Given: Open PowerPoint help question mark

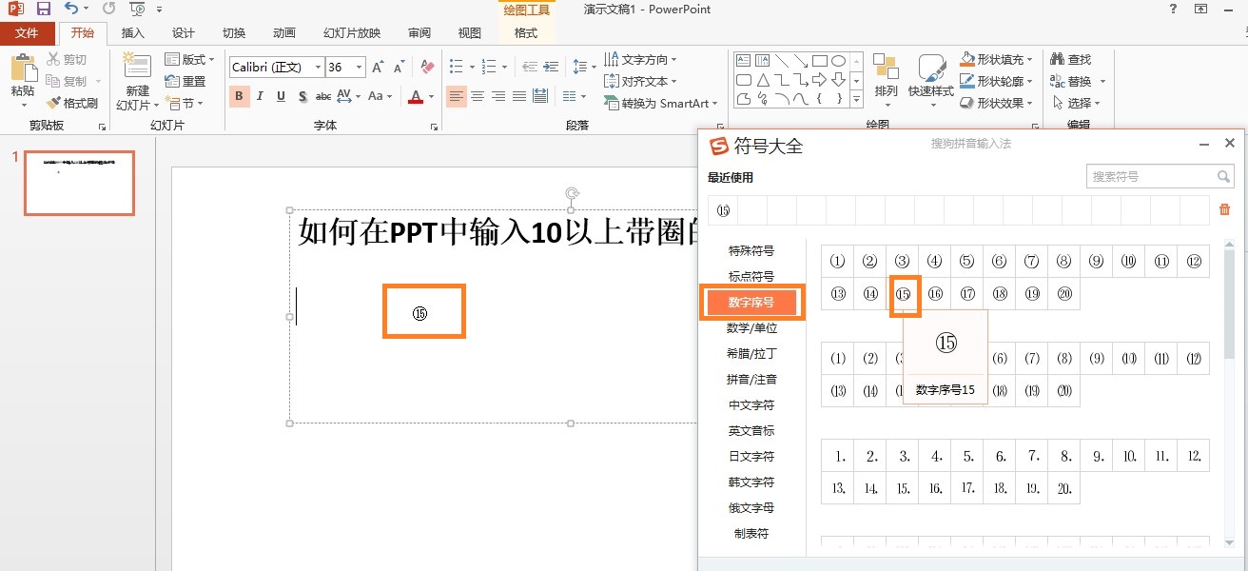Looking at the screenshot, I should pyautogui.click(x=1173, y=9).
